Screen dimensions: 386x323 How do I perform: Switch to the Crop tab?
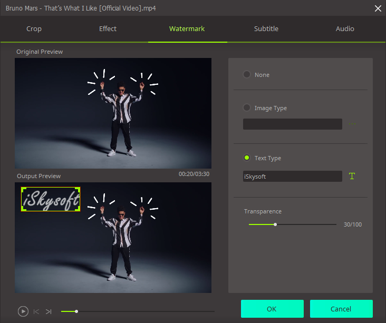click(34, 29)
